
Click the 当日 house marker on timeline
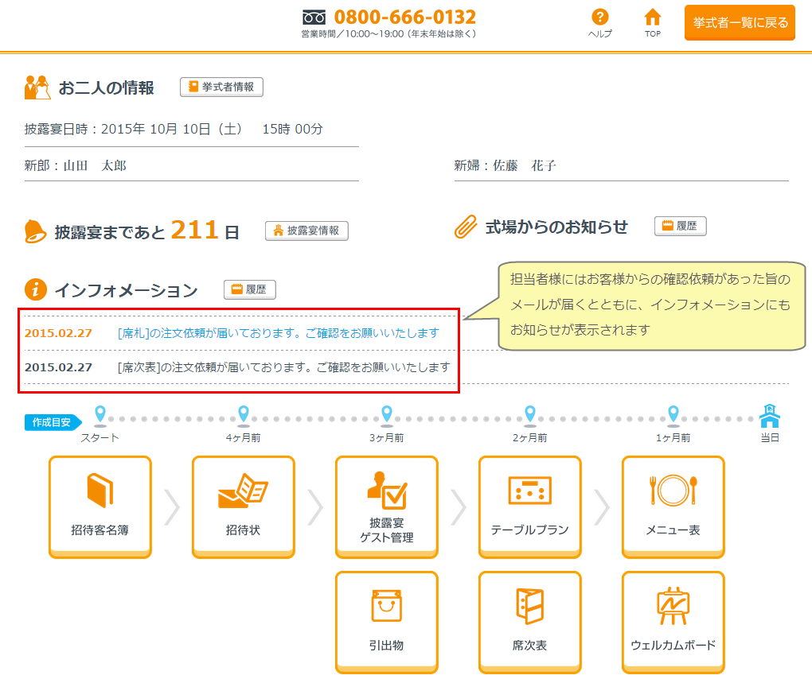click(769, 416)
